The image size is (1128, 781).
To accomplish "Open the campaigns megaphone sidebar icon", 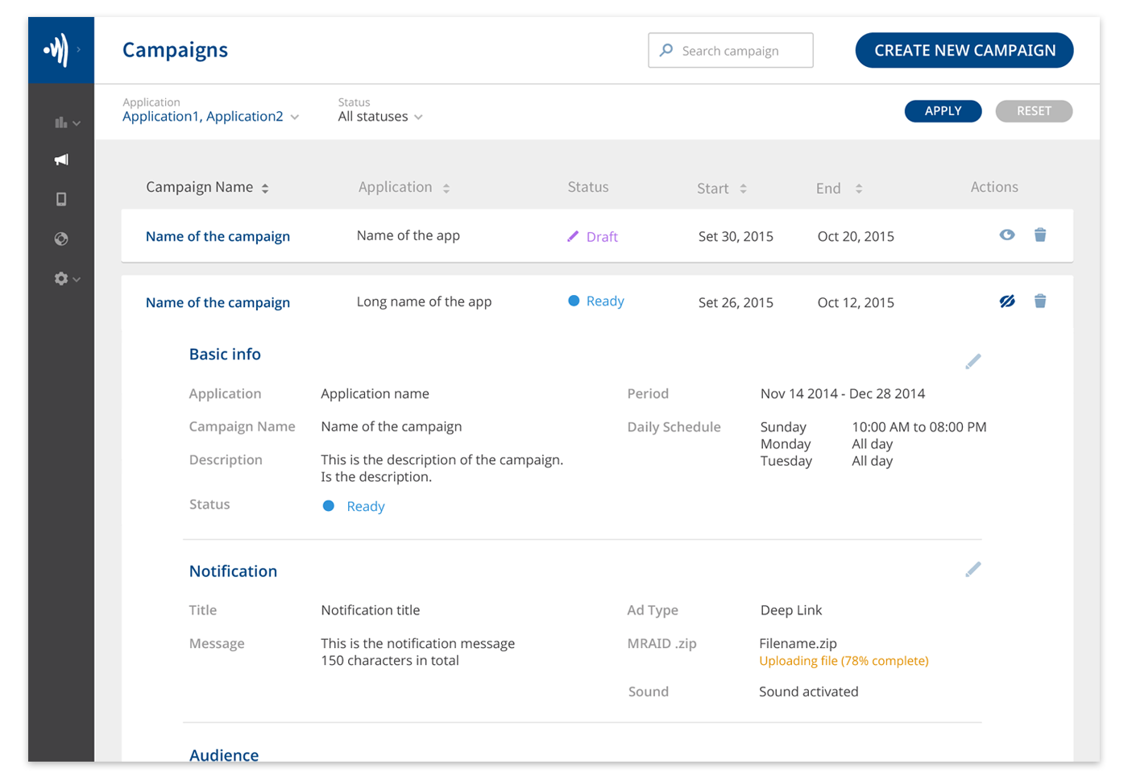I will tap(61, 160).
